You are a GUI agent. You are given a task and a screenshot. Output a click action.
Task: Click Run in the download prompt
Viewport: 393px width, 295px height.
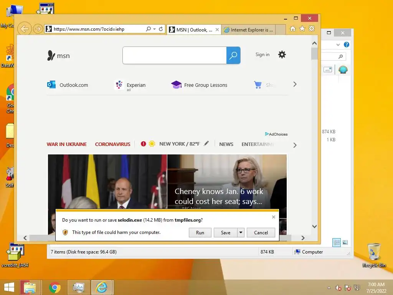[200, 232]
